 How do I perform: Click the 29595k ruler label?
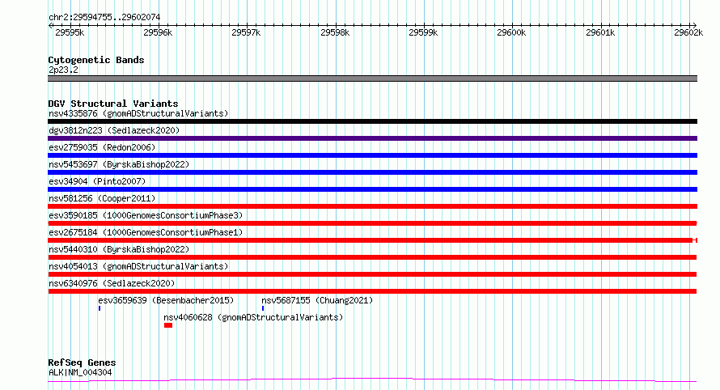coord(70,32)
